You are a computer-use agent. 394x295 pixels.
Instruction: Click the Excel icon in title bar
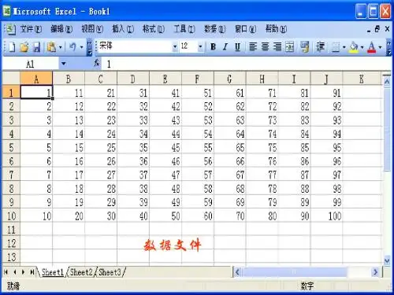(x=6, y=11)
